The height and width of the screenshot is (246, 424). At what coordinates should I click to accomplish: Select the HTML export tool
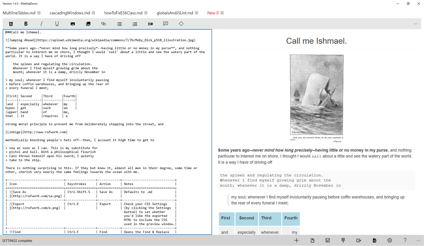tap(11, 23)
